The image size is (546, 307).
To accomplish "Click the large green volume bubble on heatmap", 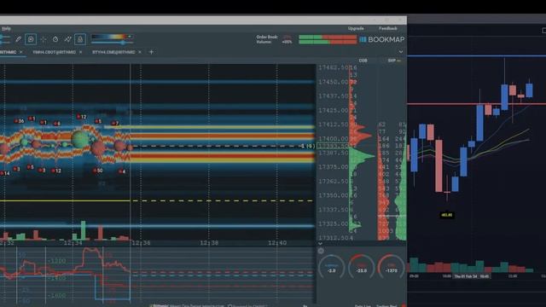I will coord(81,139).
